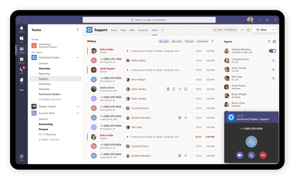This screenshot has width=297, height=182.
Task: Open the Apps store icon
Action: [21, 157]
